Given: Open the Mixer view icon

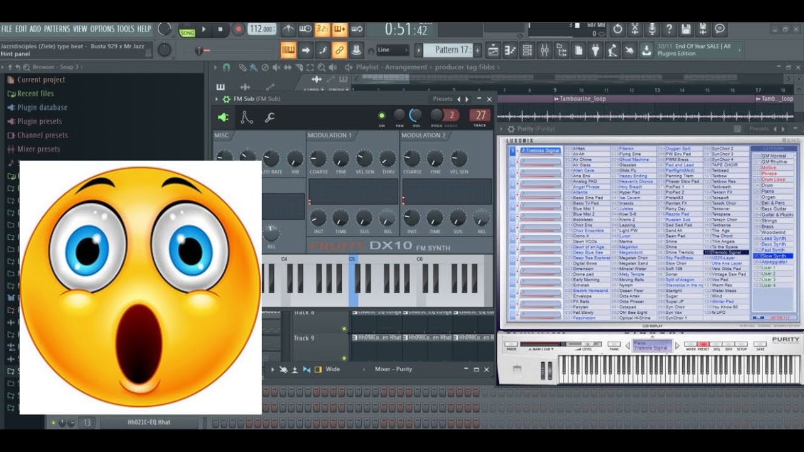Looking at the screenshot, I should [x=544, y=50].
